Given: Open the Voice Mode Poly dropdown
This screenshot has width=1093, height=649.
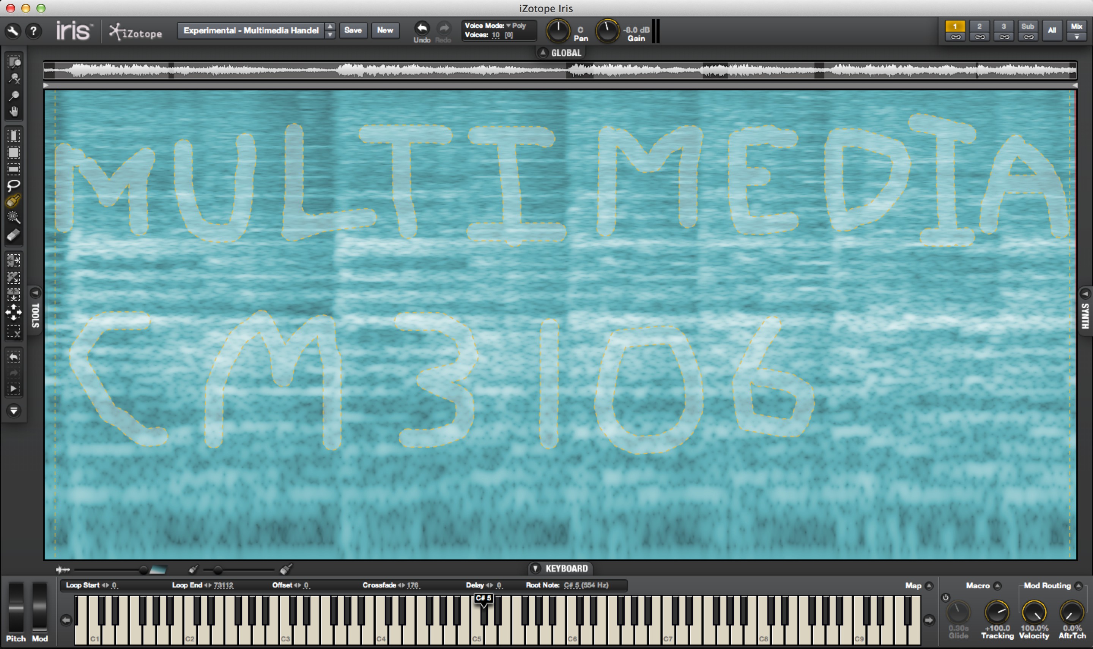Looking at the screenshot, I should coord(516,26).
